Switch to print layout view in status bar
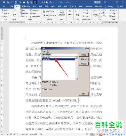The height and width of the screenshot is (136, 126). 92,134
